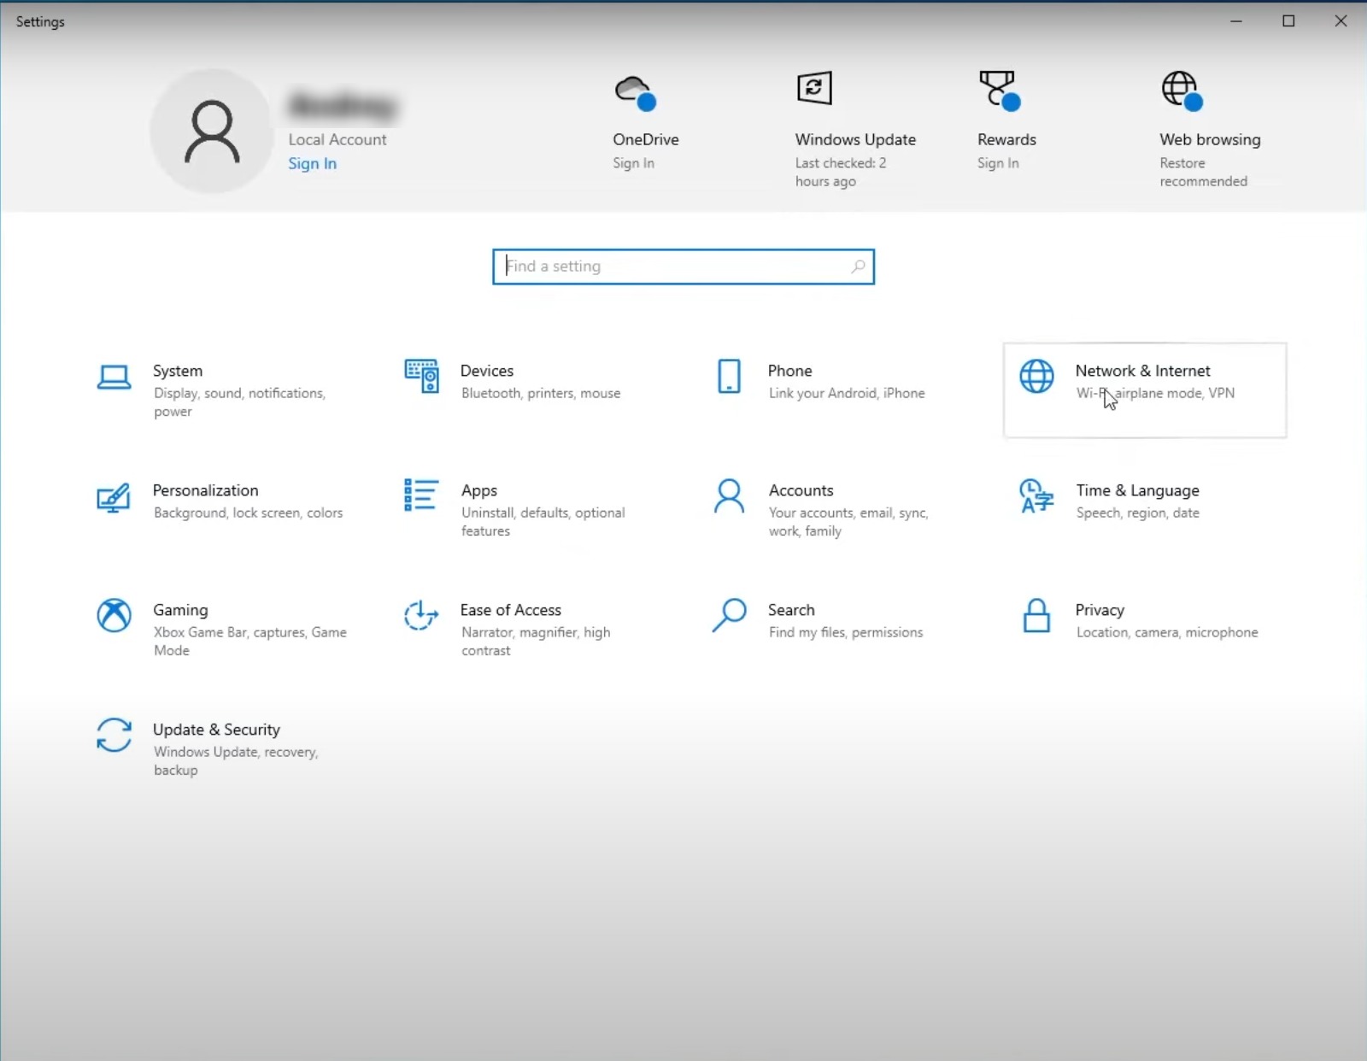Click the Web browsing globe icon
1367x1061 pixels.
coord(1182,91)
